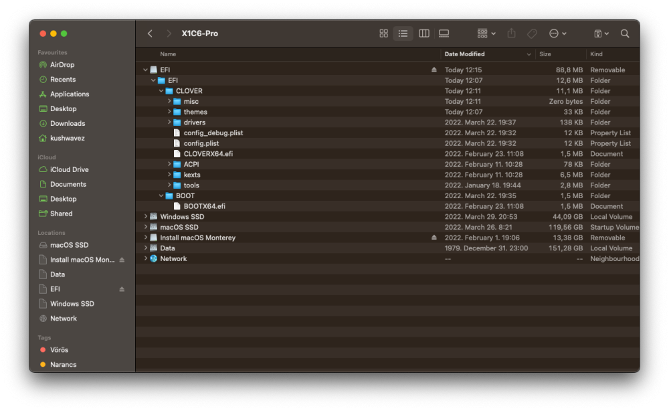Switch to icon view
Viewport: 669px width, 411px height.
383,33
